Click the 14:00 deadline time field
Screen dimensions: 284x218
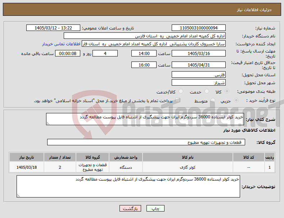coord(144,53)
